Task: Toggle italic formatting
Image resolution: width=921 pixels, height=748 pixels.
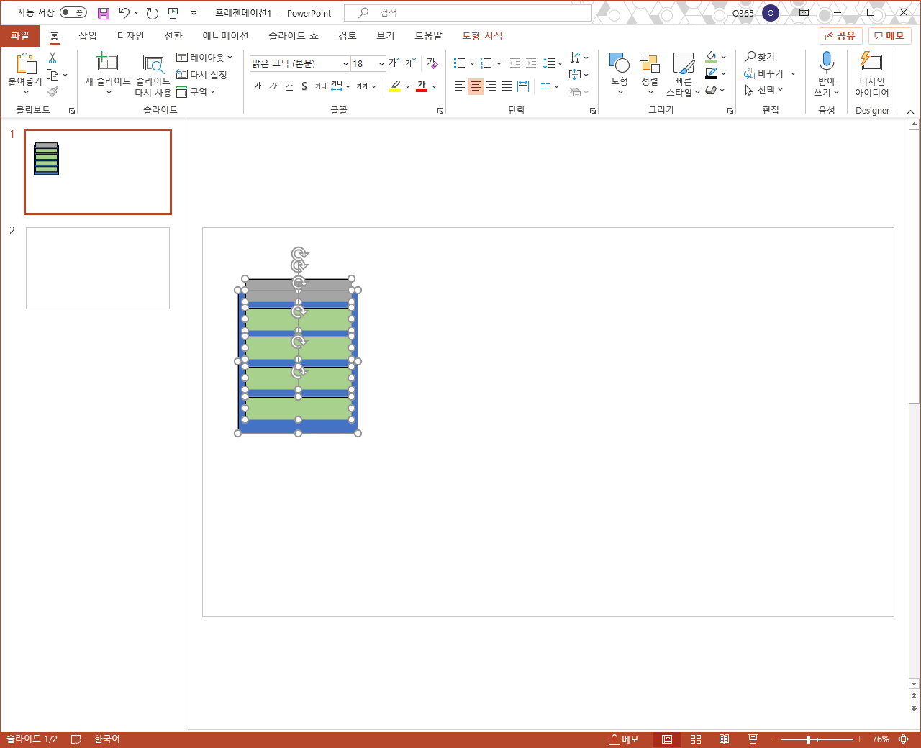Action: (x=273, y=86)
